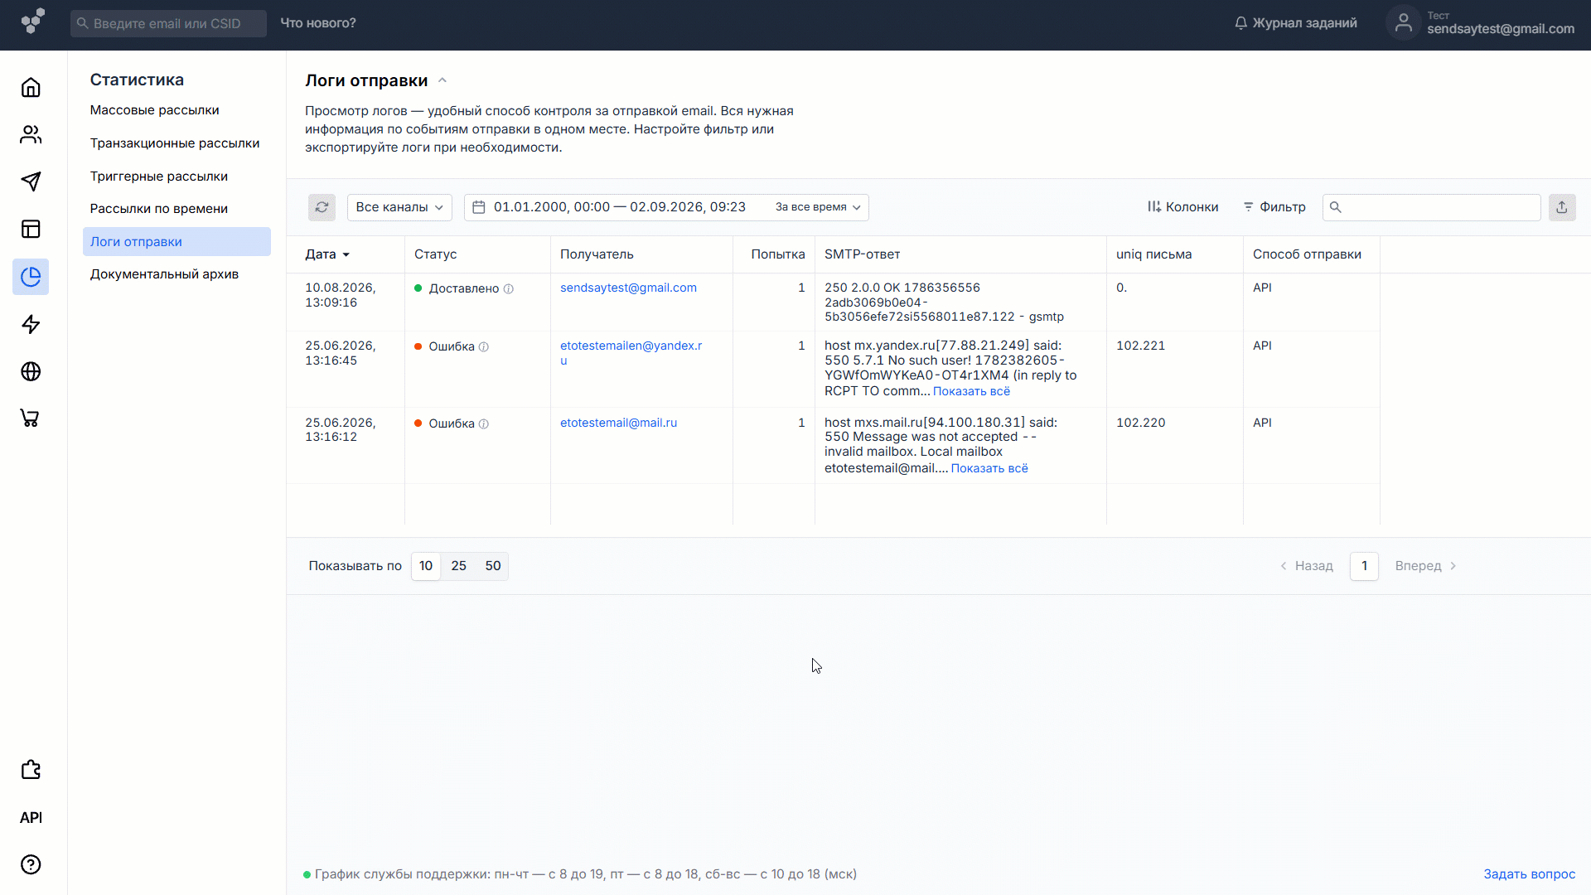Open the help question mark icon
Image resolution: width=1591 pixels, height=895 pixels.
31,864
